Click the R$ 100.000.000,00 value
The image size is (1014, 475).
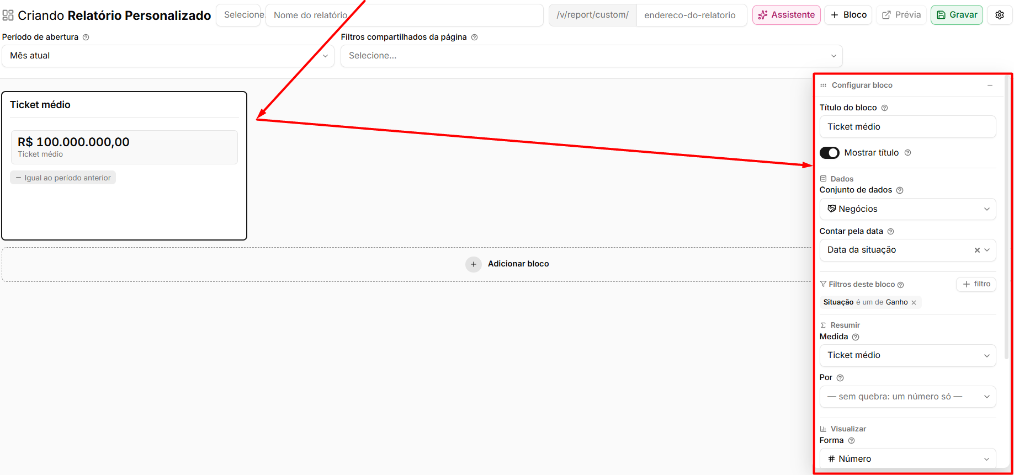point(73,142)
